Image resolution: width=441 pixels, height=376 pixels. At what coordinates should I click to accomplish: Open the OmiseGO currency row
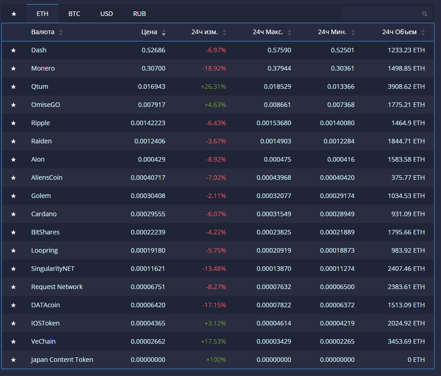tap(218, 105)
